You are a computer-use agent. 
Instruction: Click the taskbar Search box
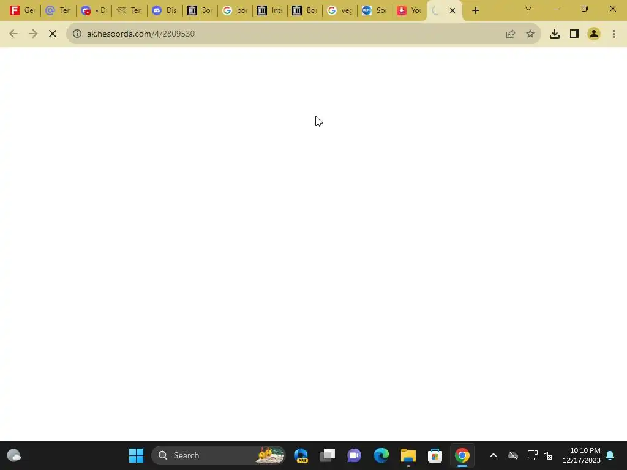click(x=219, y=455)
